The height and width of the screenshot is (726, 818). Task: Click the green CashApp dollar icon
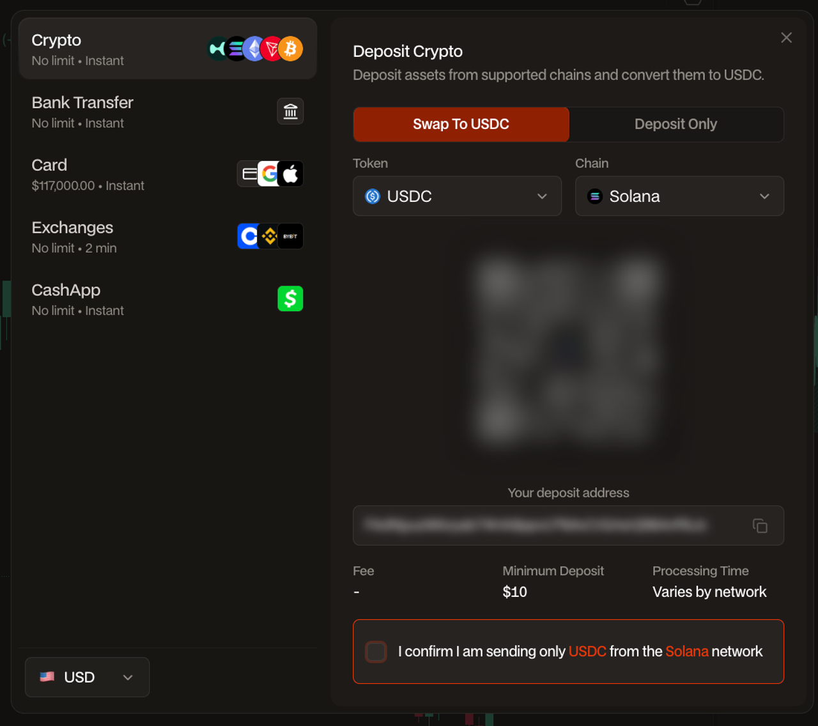(x=290, y=298)
